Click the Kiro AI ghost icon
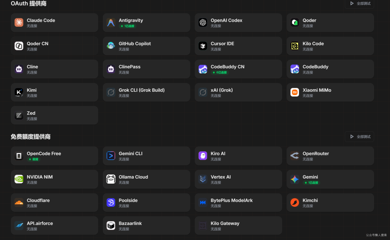Image resolution: width=390 pixels, height=240 pixels. coord(203,156)
